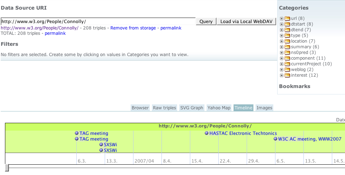Click the folder icon beside location
This screenshot has height=175, width=345.
287,41
